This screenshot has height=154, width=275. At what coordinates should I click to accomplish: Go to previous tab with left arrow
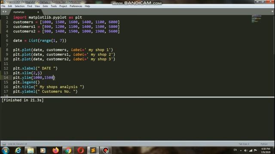coord(3,12)
